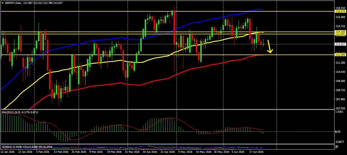Click the 17 Jun 2026 date label
Viewport: 347px width, 155px height.
256,152
